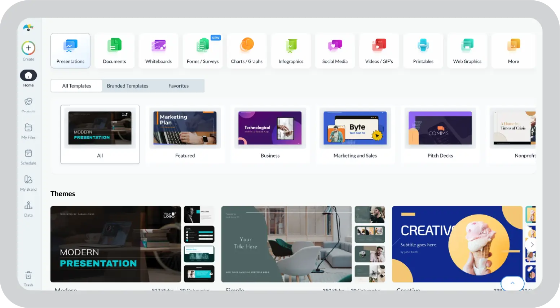Open My Brand sidebar icon
Viewport: 560px width, 308px height.
click(28, 179)
